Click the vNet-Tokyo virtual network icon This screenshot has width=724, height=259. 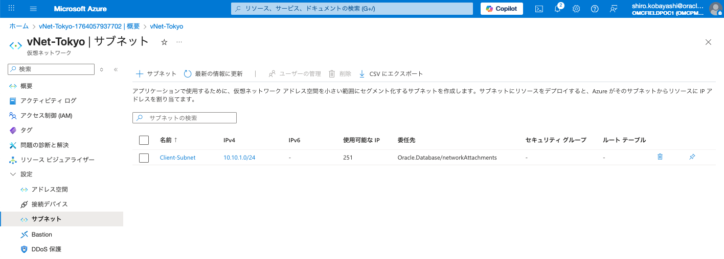(16, 45)
